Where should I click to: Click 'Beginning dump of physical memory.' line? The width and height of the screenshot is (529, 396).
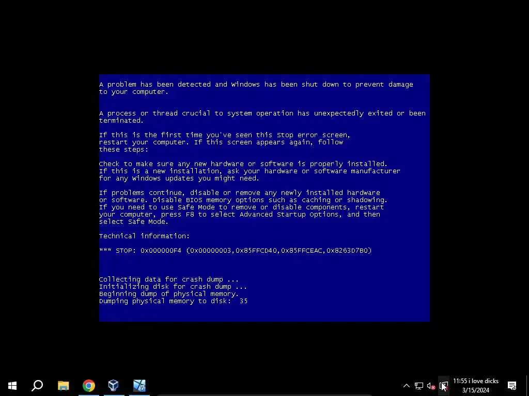point(169,294)
